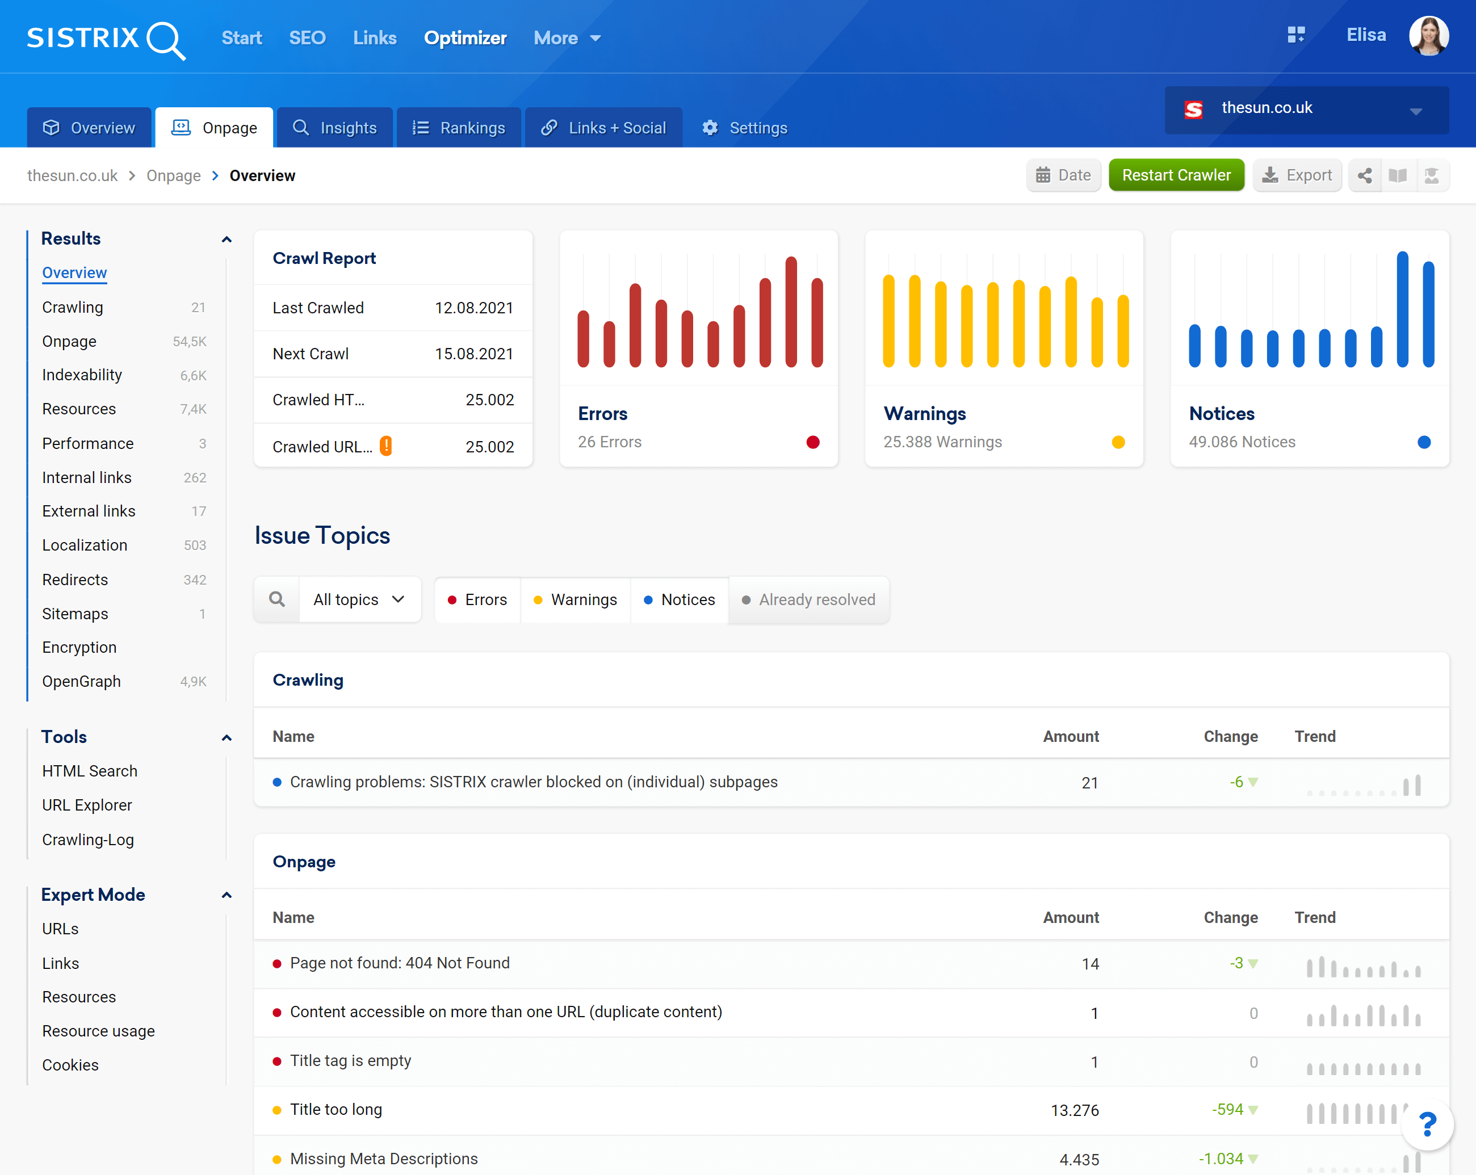The height and width of the screenshot is (1175, 1476).
Task: Open the handbook book icon
Action: 1398,176
